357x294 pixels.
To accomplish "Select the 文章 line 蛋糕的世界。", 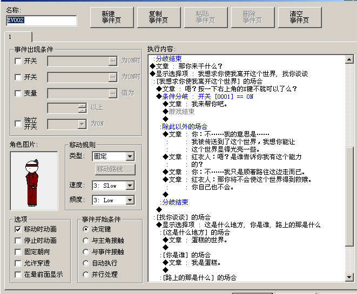I will coord(195,240).
